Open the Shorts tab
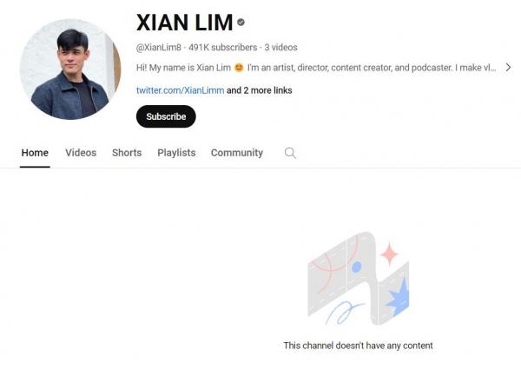 tap(127, 153)
